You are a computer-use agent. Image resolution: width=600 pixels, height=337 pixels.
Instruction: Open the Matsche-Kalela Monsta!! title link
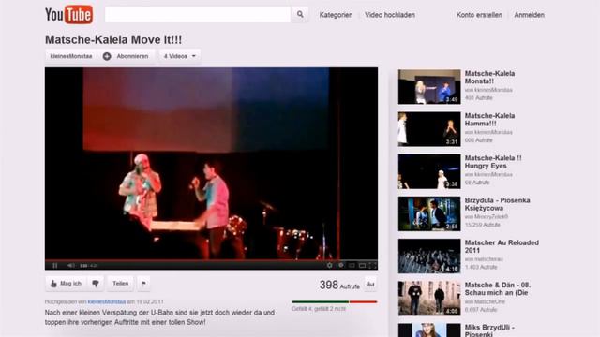pyautogui.click(x=489, y=77)
